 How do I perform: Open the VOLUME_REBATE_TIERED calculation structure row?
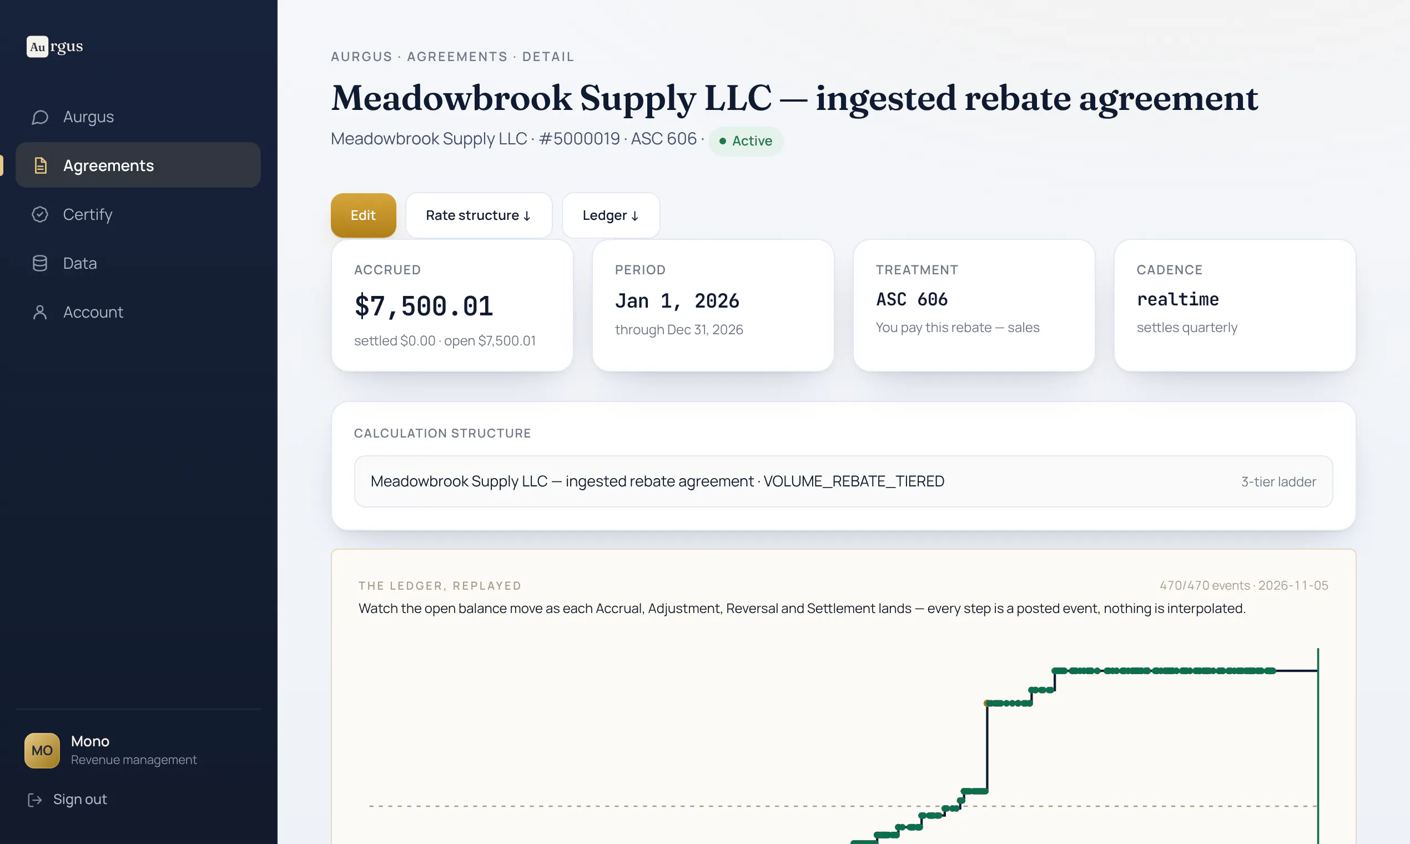(843, 481)
